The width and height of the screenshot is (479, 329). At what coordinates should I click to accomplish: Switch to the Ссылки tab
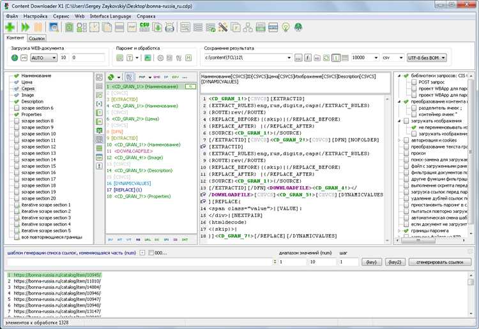[x=37, y=38]
